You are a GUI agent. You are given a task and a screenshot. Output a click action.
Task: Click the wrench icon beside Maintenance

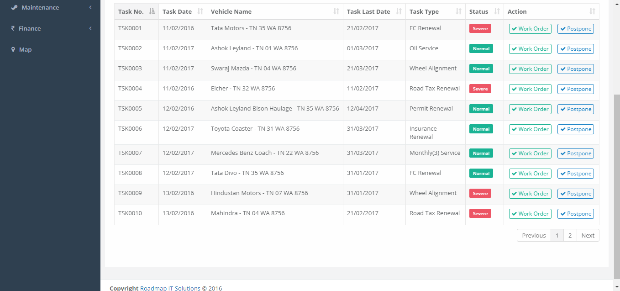tap(14, 7)
